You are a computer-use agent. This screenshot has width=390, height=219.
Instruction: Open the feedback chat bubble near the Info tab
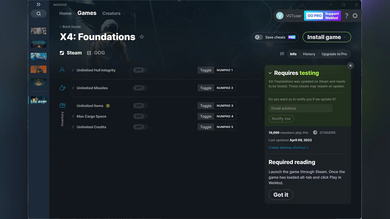(281, 54)
